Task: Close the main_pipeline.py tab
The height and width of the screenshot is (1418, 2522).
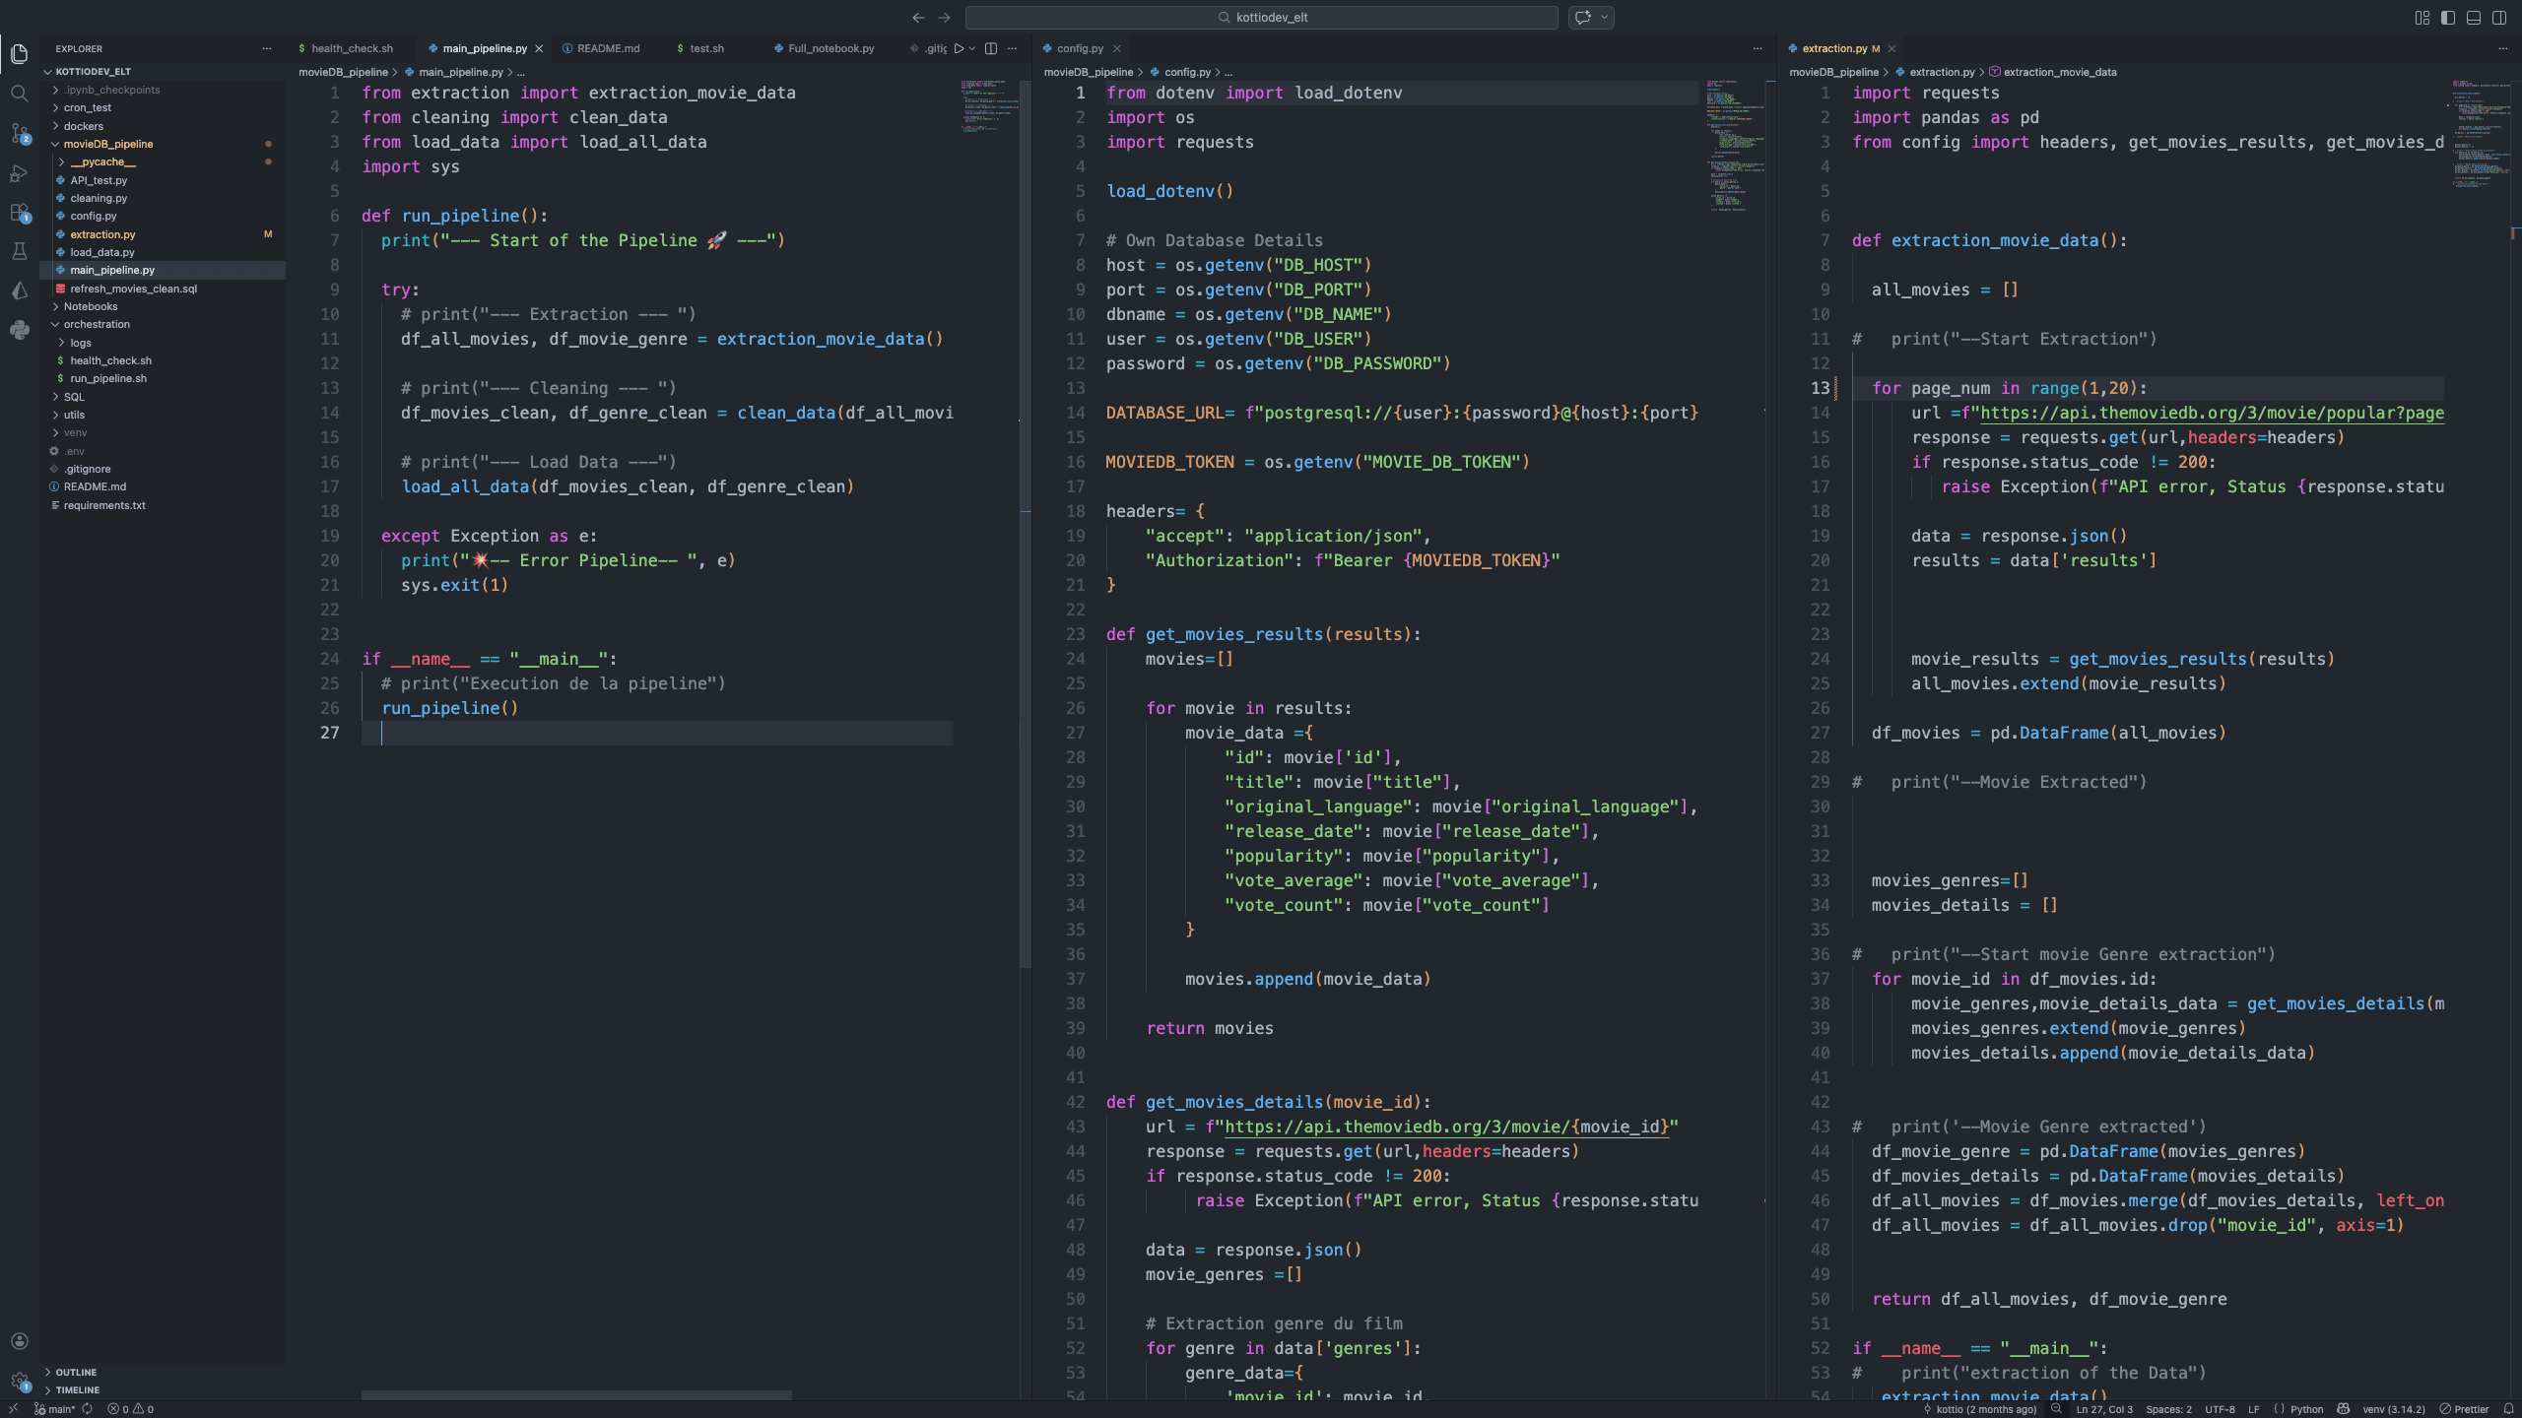Action: point(539,48)
